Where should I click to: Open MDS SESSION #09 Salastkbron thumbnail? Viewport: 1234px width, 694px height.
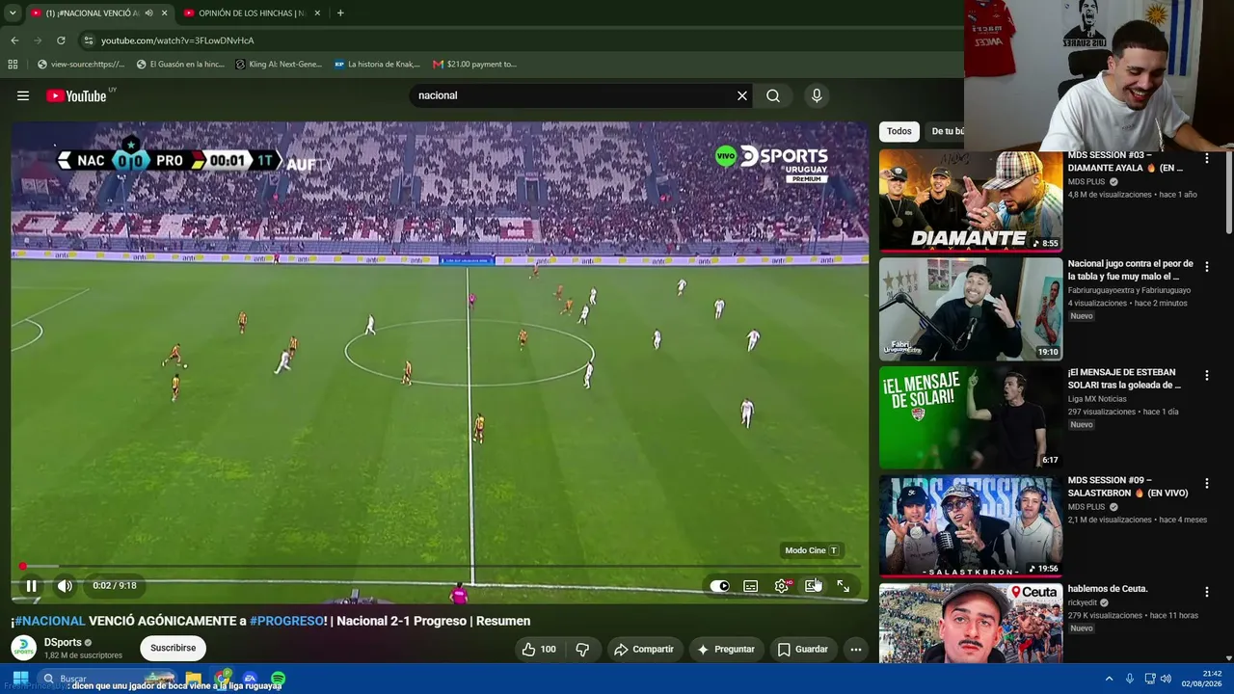pos(971,525)
